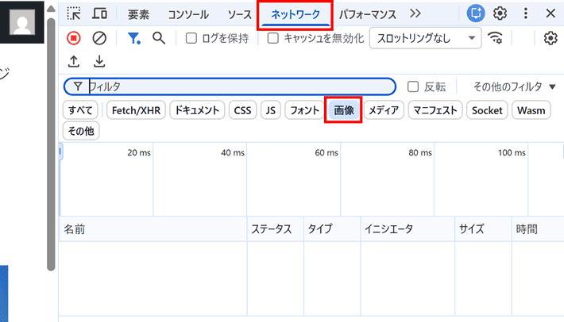Switch to the 要素 tab
Screen dimensions: 564x322
pos(138,14)
